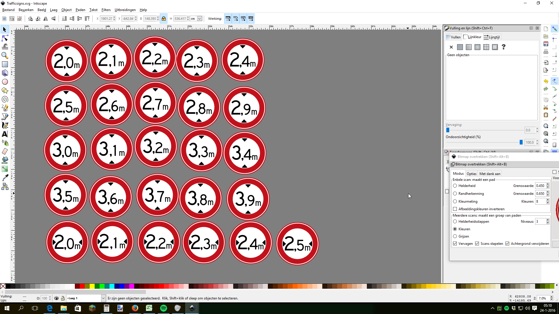Increase the Vervaging value spinner
Image resolution: width=559 pixels, height=314 pixels.
pos(537,129)
